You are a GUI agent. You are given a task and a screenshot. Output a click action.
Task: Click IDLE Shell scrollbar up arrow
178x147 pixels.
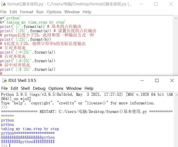pyautogui.click(x=177, y=95)
